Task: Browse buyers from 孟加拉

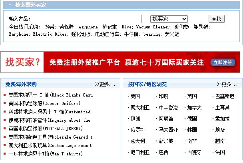Action: point(222,119)
